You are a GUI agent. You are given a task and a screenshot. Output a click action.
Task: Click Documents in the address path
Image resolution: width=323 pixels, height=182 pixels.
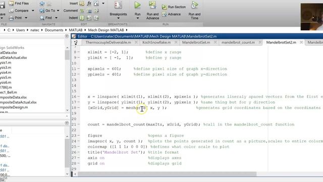(54, 30)
